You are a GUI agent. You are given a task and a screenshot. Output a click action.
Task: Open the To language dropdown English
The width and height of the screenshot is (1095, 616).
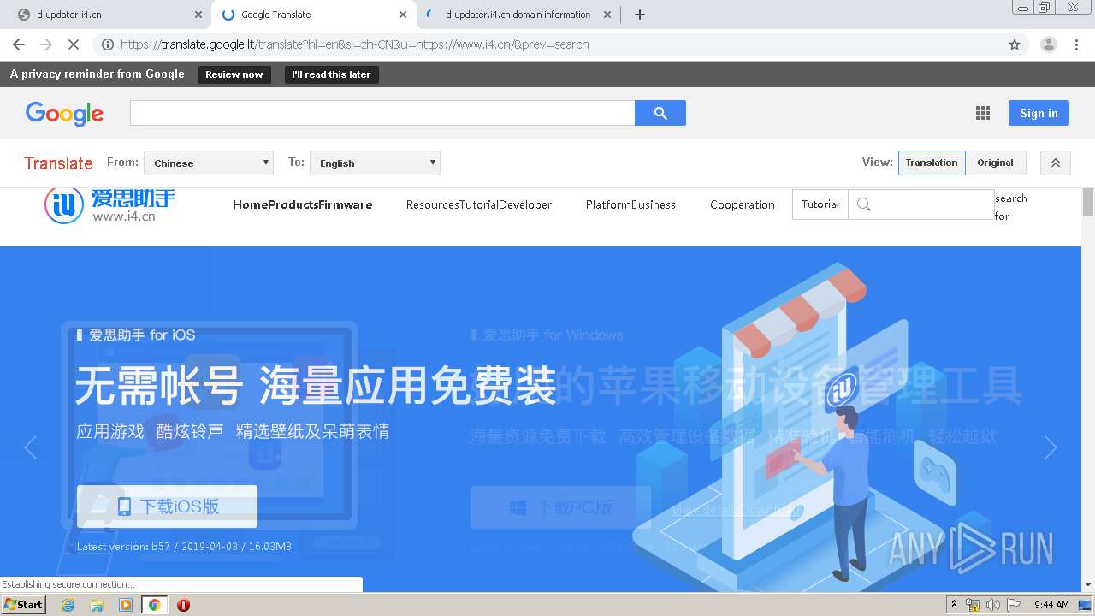375,163
